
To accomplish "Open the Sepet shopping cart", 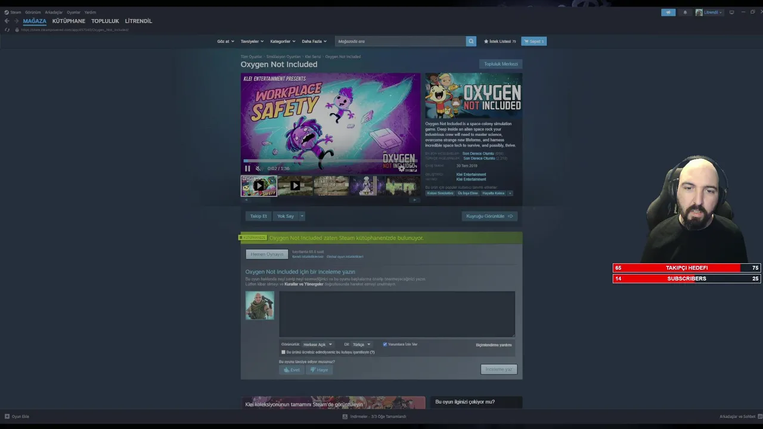I will coord(534,41).
